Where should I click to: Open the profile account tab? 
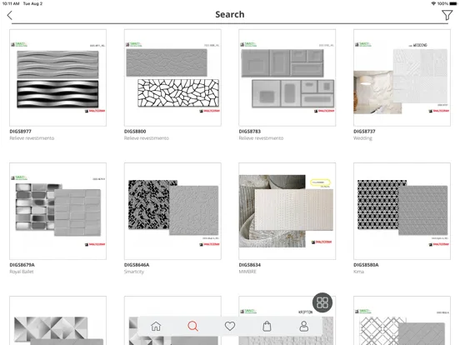point(303,326)
